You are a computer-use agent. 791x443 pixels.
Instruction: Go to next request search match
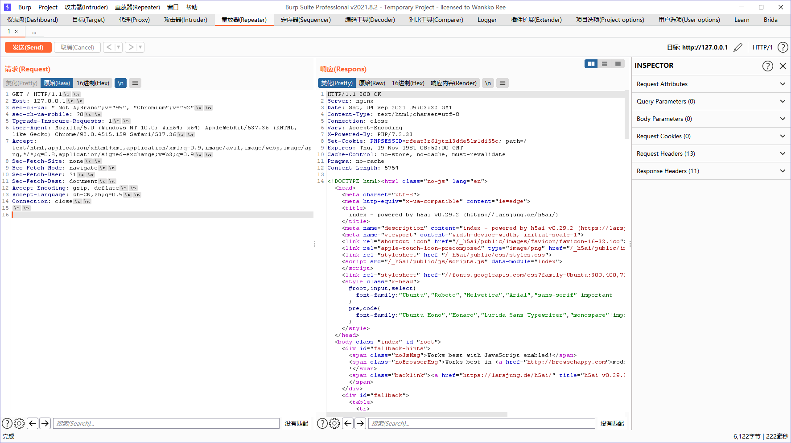[45, 423]
